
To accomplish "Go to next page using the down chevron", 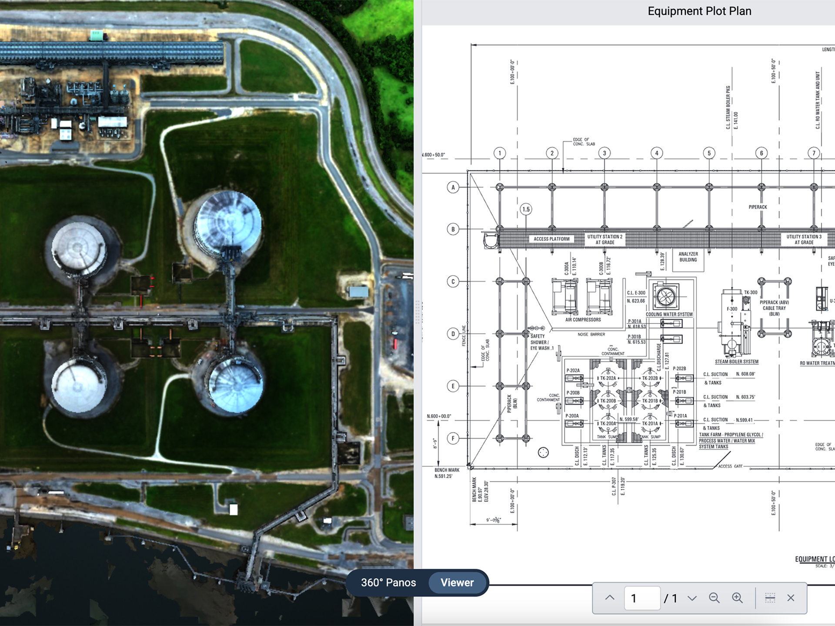I will pos(692,598).
